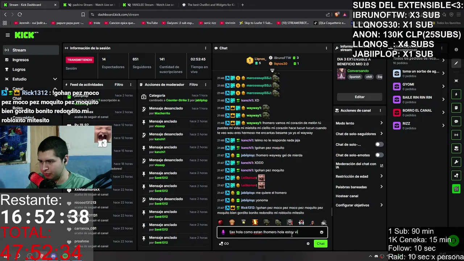The width and height of the screenshot is (464, 261).
Task: Expand the BAILE RIN RIN RIN reward
Action: pos(443,99)
